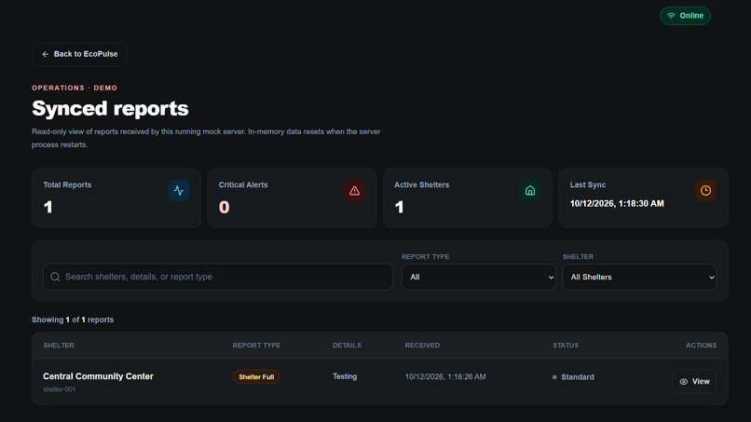Viewport: 751px width, 422px height.
Task: Click the Report Type column header
Action: tap(256, 346)
